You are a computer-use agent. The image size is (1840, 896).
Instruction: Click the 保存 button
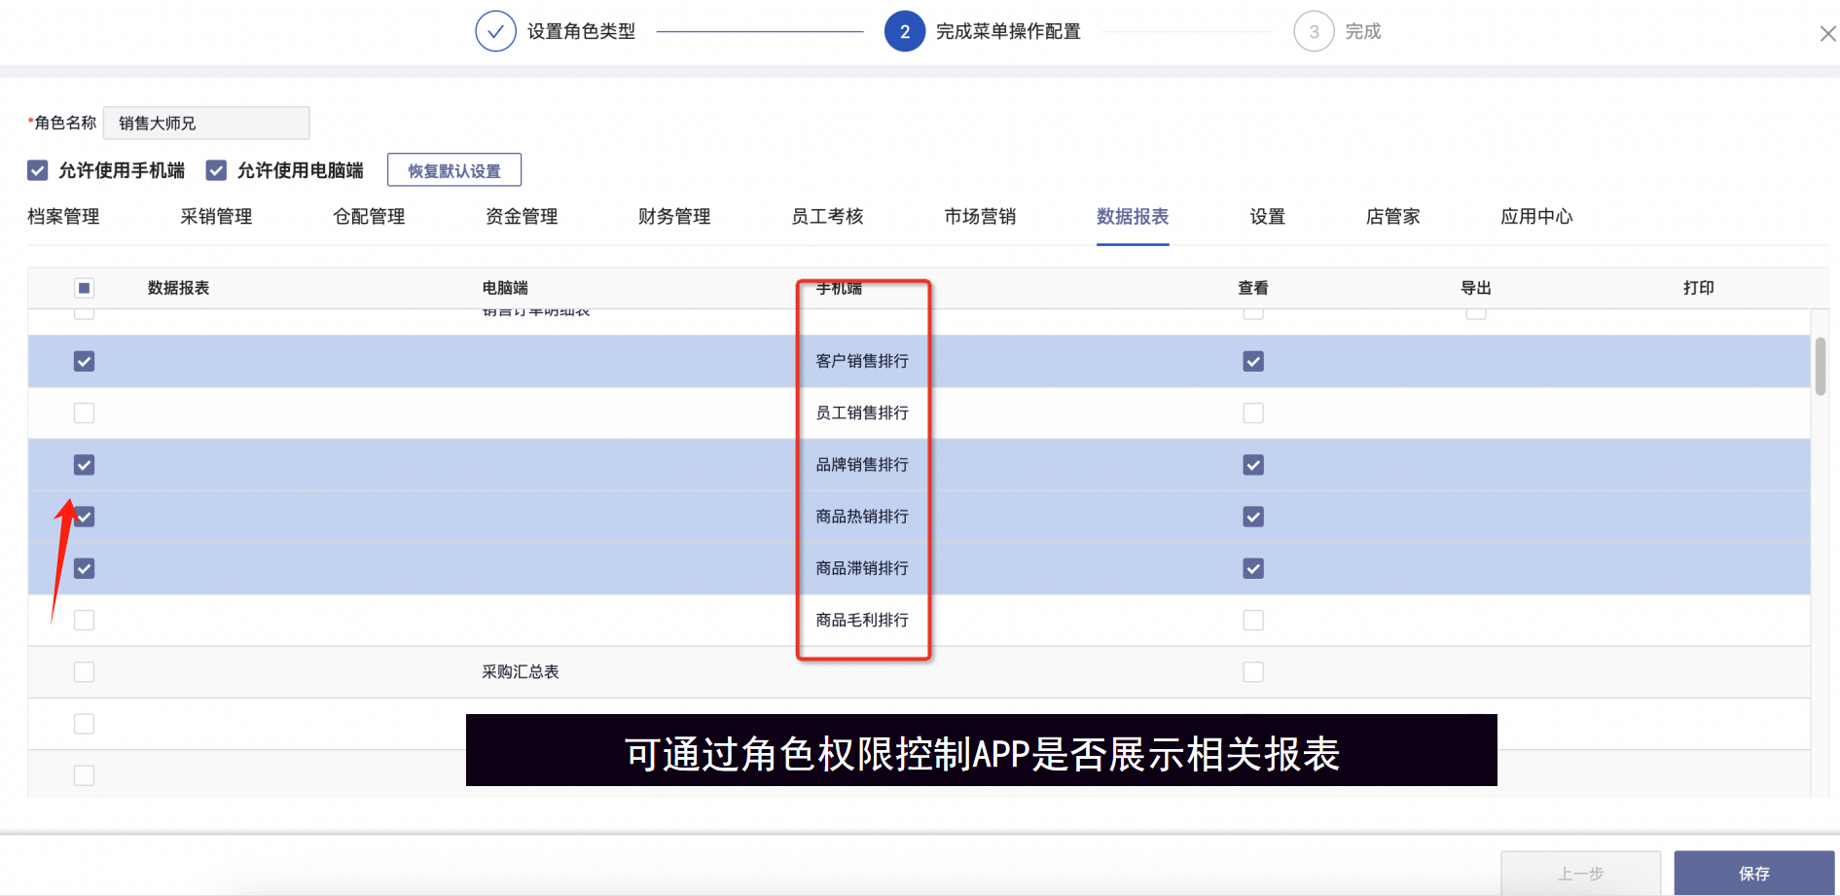1753,873
